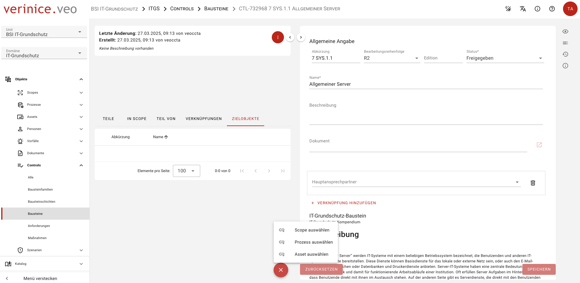Open the help question mark icon
The width and height of the screenshot is (580, 283).
point(552,9)
